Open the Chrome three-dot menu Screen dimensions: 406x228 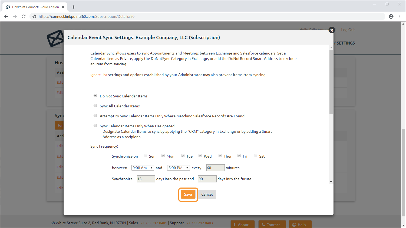(x=400, y=16)
